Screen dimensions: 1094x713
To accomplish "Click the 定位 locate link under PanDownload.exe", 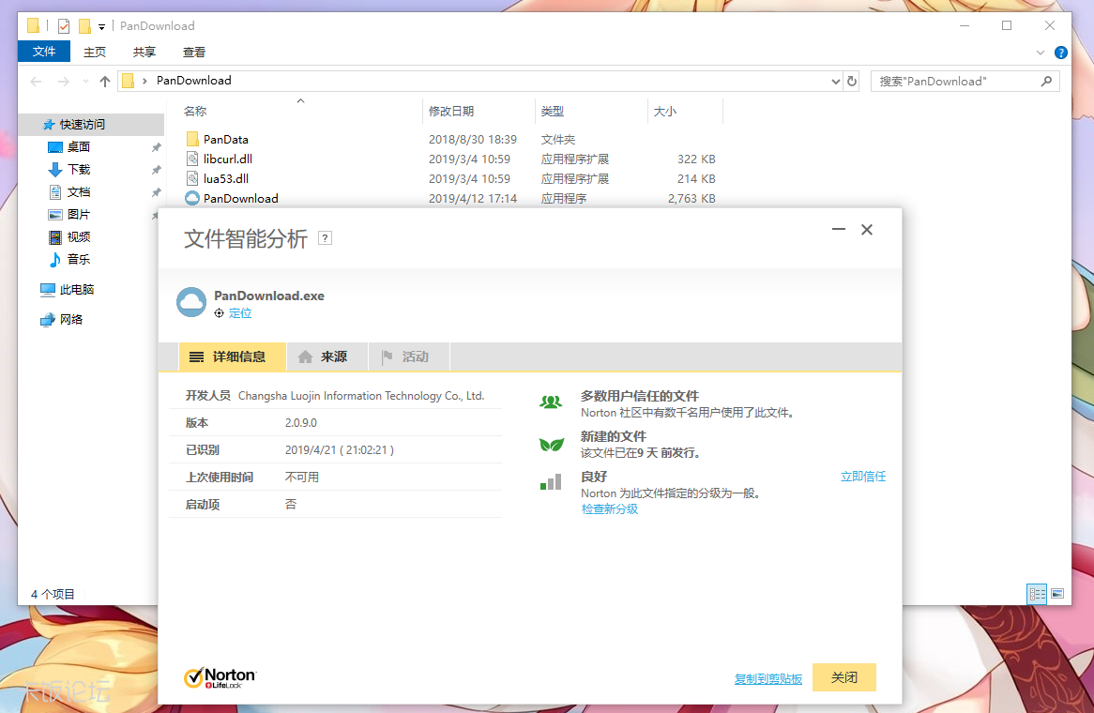I will [x=240, y=313].
